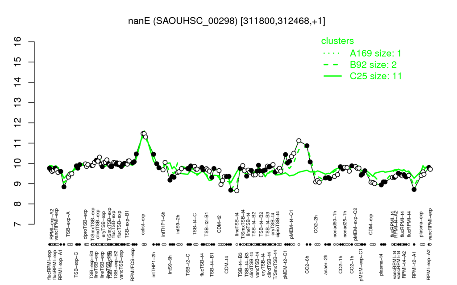Click the RPMI-t2-A1 lower axis label
The height and width of the screenshot is (285, 457).
[x=414, y=264]
